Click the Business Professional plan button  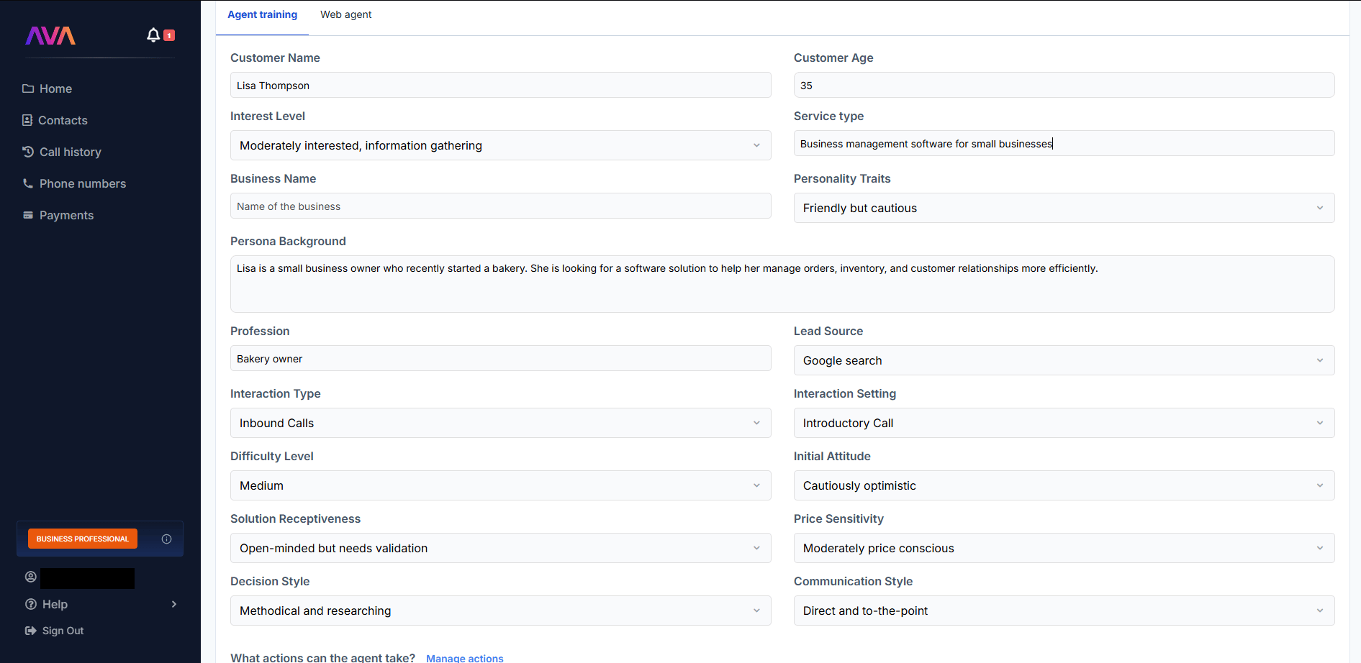pos(83,539)
